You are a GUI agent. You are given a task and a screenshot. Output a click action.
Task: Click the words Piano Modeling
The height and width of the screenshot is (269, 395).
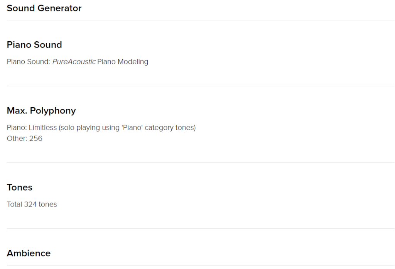pyautogui.click(x=123, y=62)
